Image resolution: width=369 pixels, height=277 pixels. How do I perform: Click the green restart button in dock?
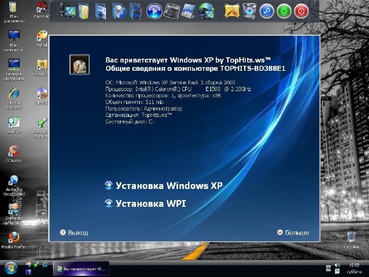click(x=284, y=11)
